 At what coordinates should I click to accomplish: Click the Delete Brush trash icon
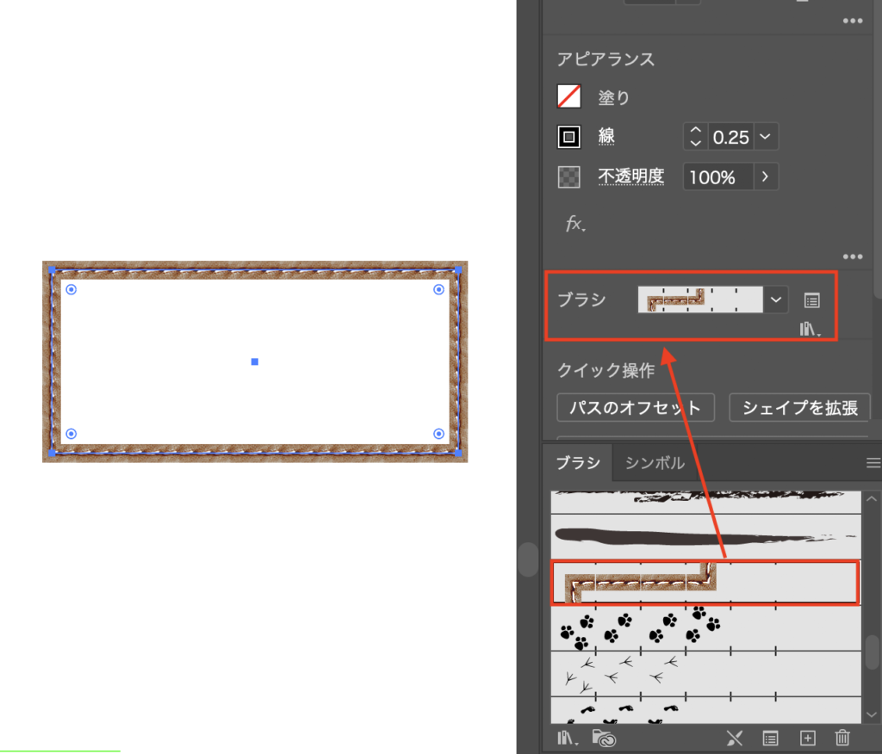point(842,737)
